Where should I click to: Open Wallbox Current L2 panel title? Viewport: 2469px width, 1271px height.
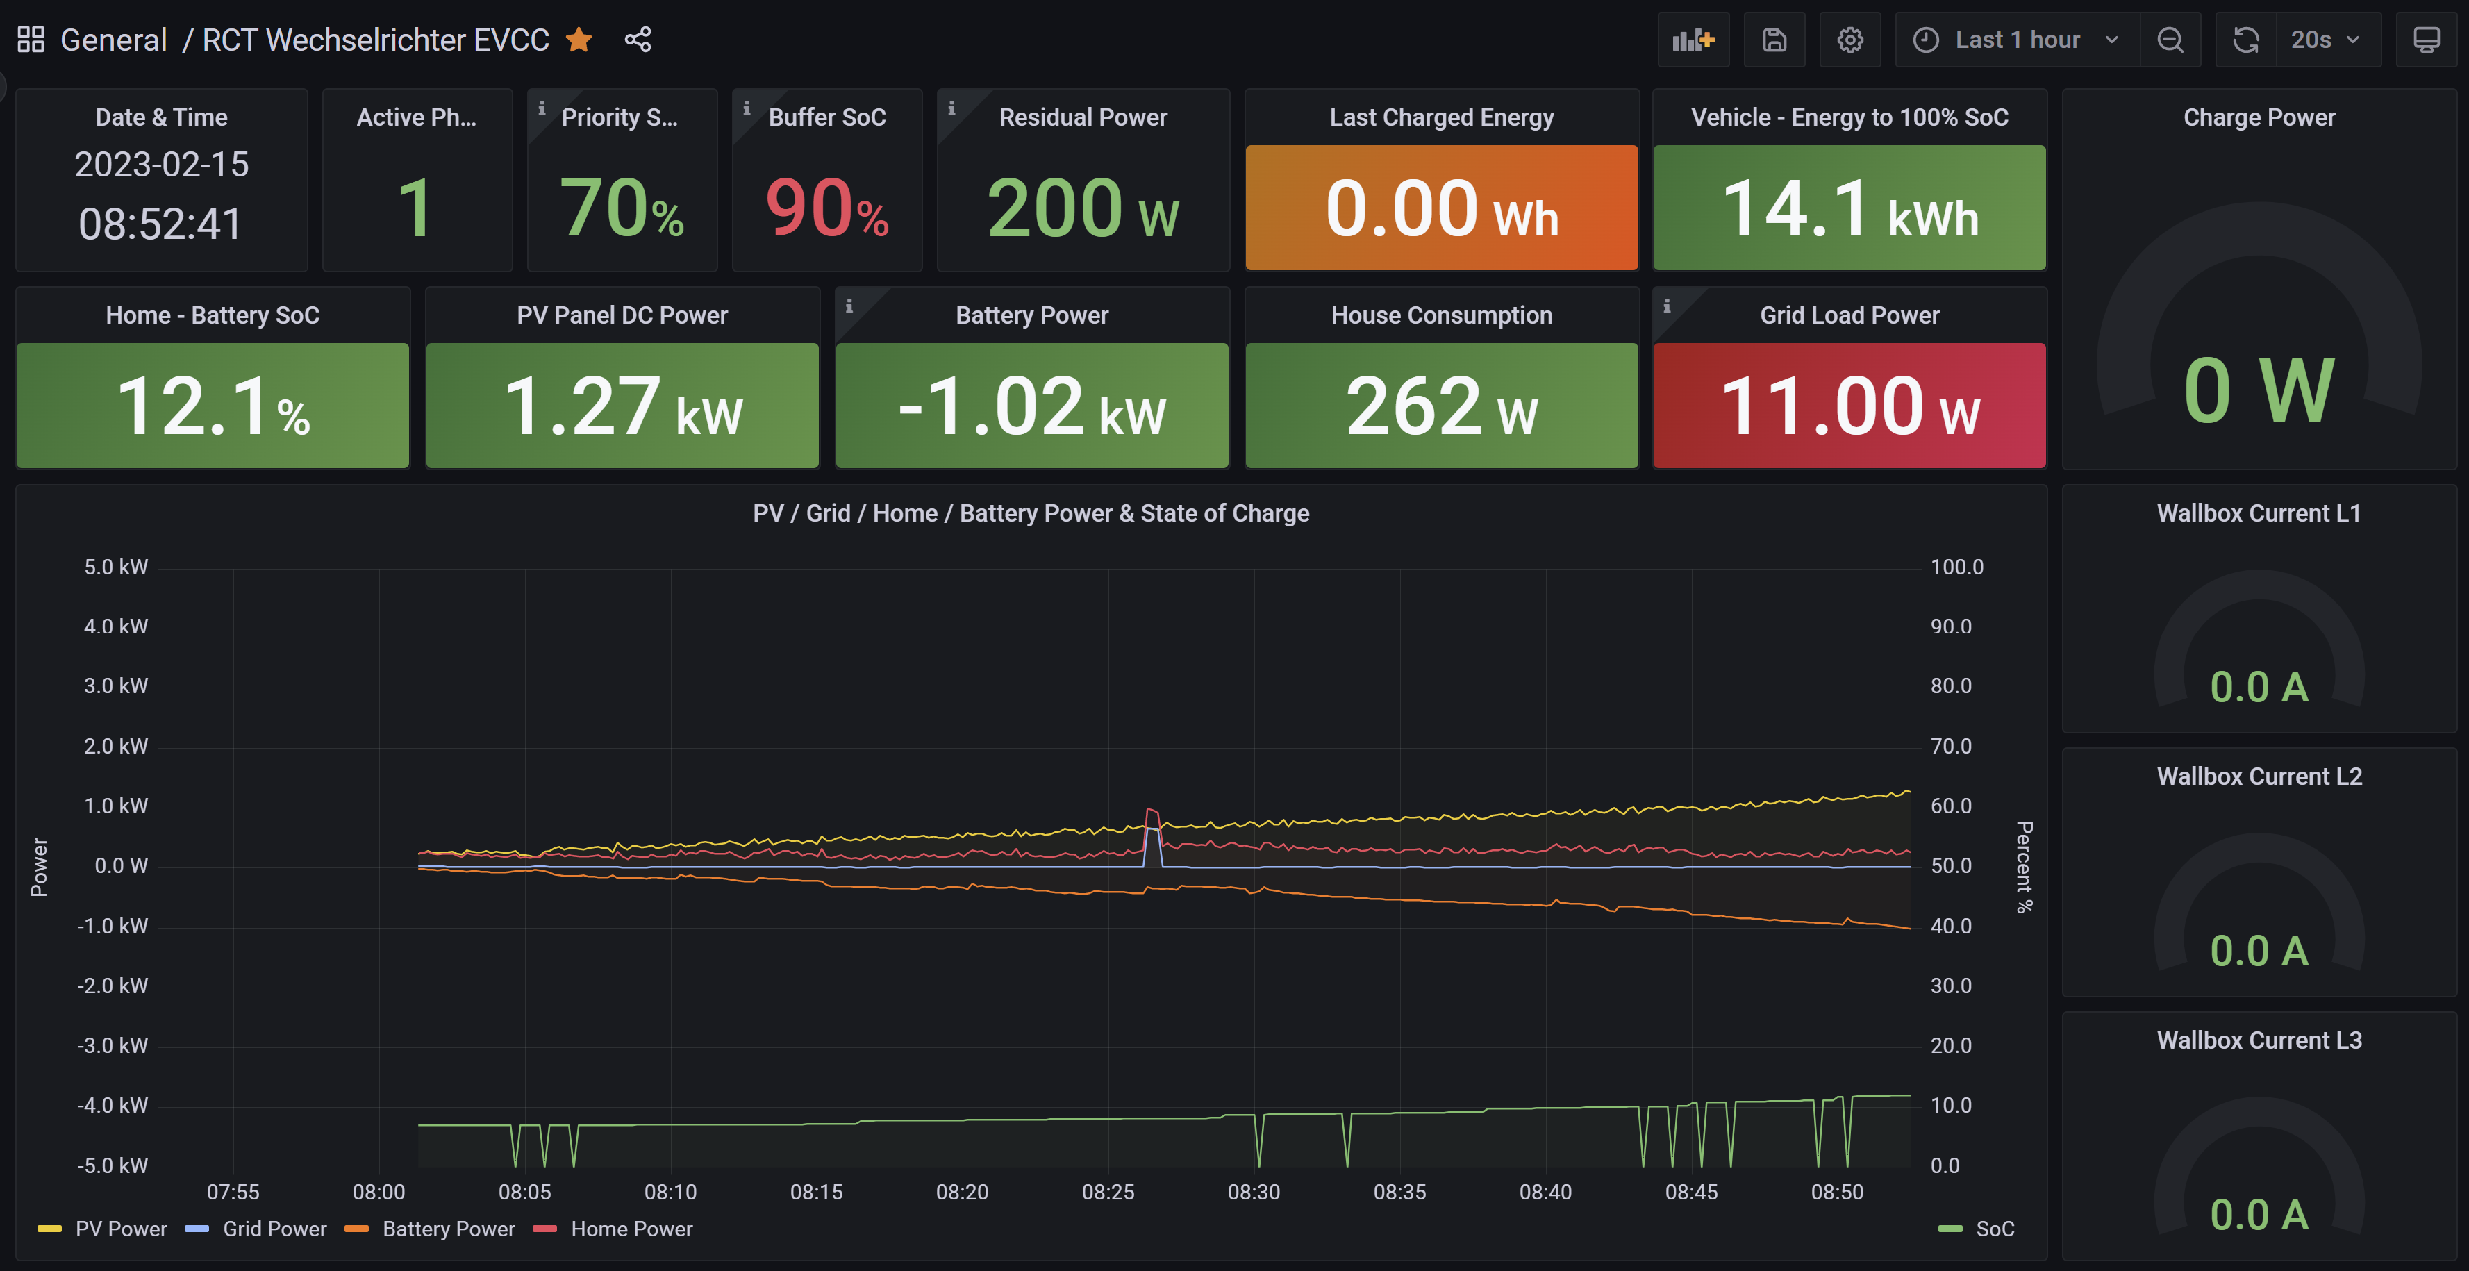[2259, 776]
